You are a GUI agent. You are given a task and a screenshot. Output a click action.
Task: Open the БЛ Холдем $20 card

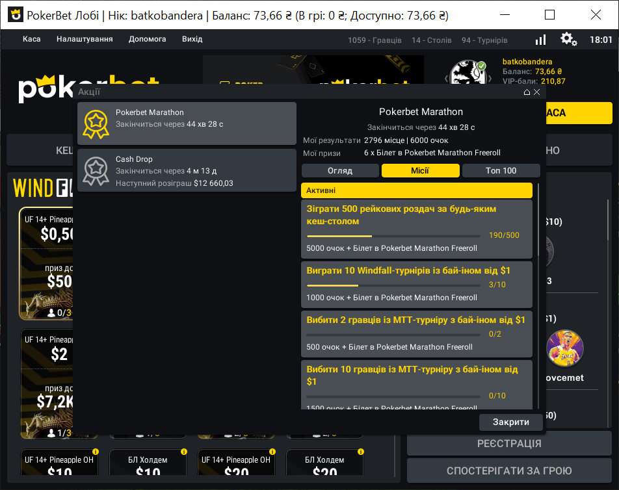pos(324,463)
